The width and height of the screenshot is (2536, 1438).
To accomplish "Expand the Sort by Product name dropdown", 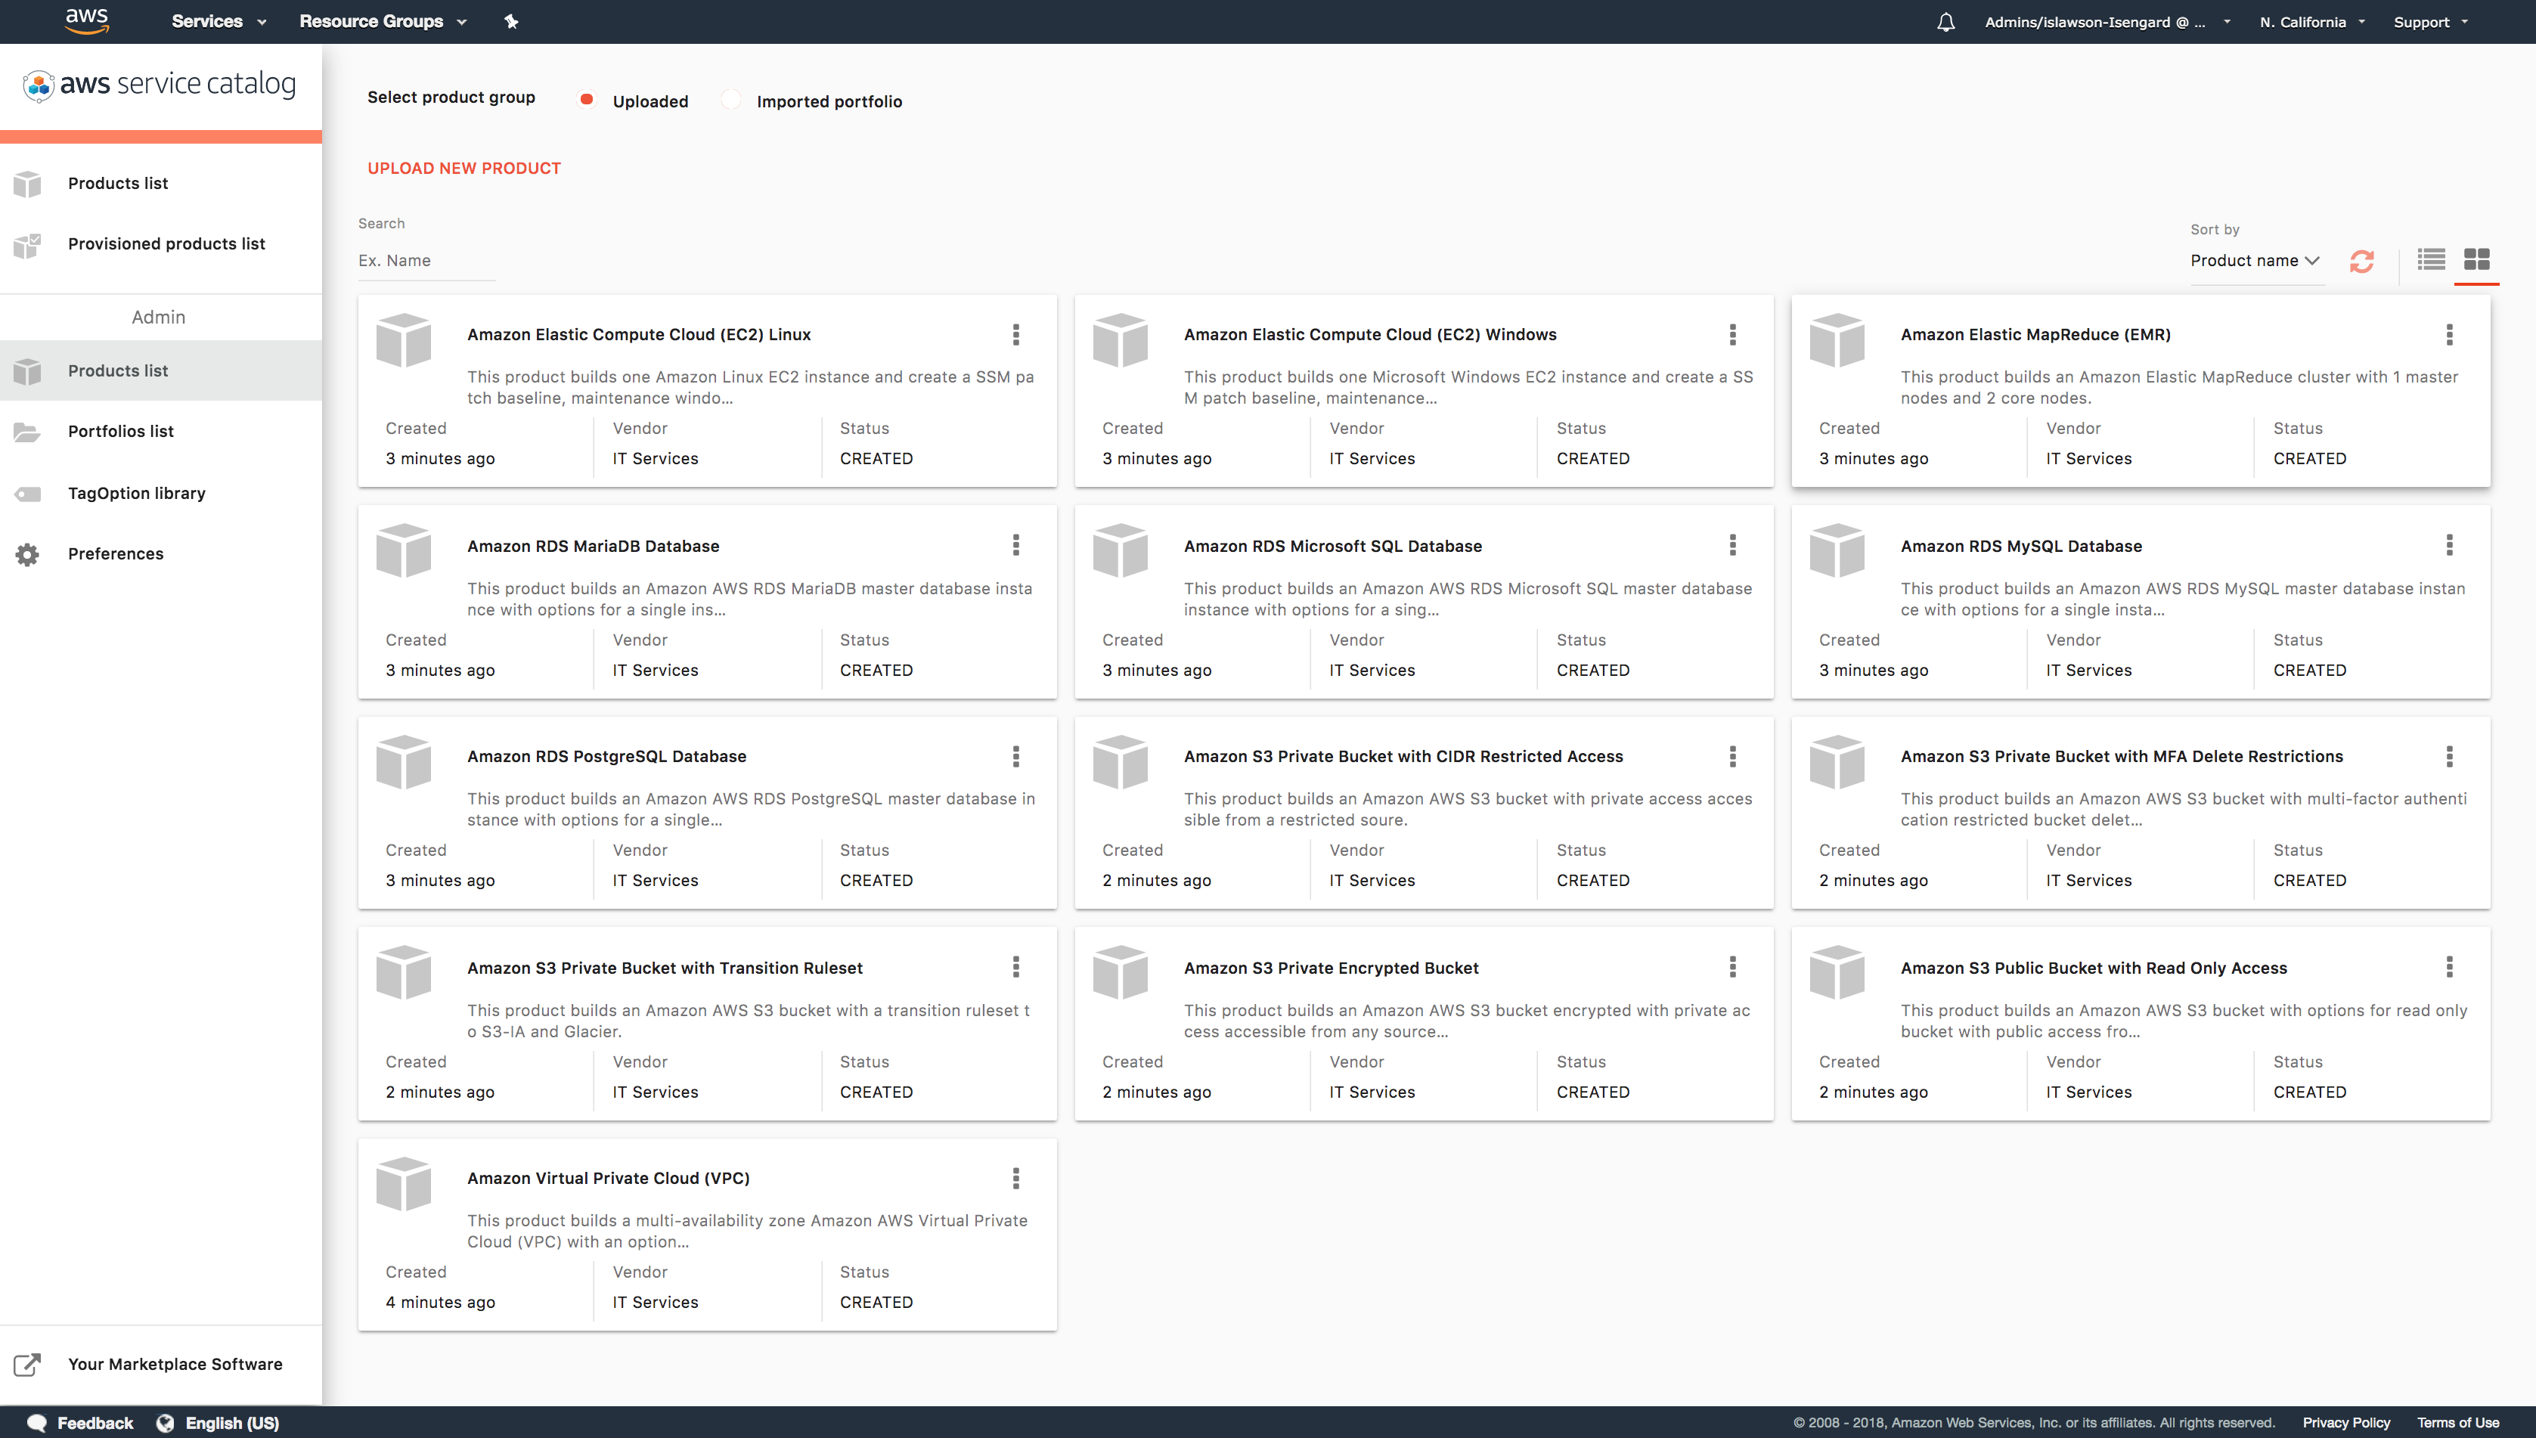I will tap(2255, 261).
